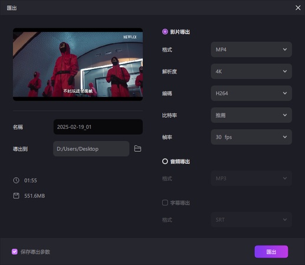
Task: Click the 導出到 label
Action: click(x=20, y=149)
